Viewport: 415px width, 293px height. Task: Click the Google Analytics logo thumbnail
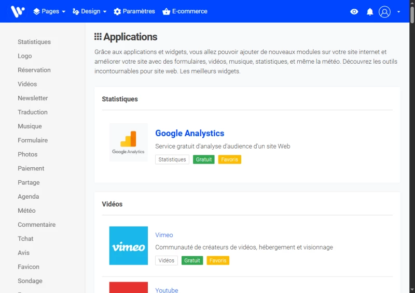[129, 142]
